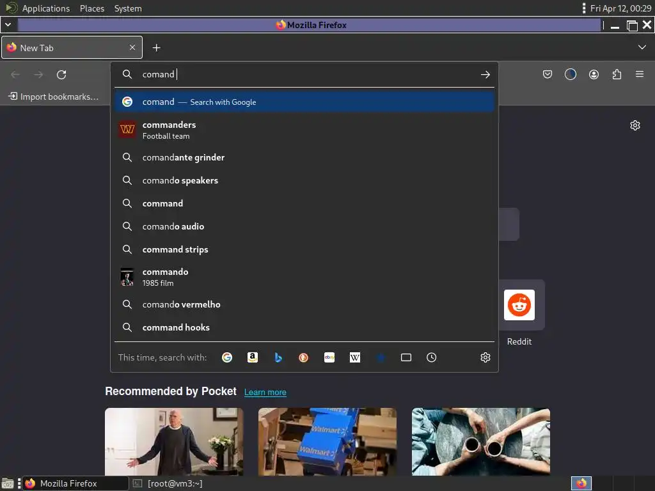655x491 pixels.
Task: Open the Firefox account icon
Action: [594, 75]
